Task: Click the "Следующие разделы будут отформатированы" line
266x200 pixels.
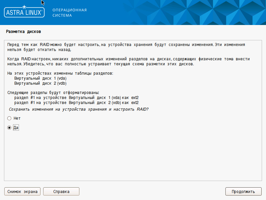Action: point(53,93)
